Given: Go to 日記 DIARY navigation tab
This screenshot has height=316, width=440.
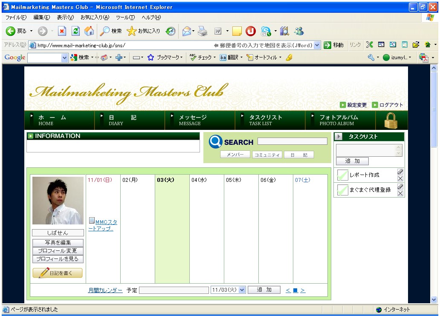Looking at the screenshot, I should (x=130, y=120).
